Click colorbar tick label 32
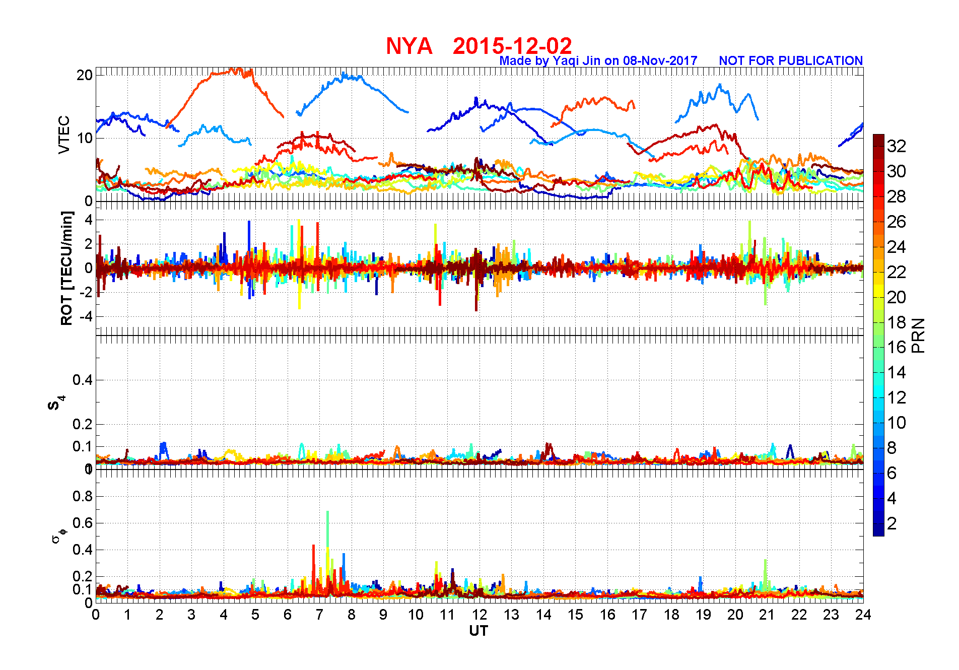Image resolution: width=959 pixels, height=670 pixels. point(897,146)
